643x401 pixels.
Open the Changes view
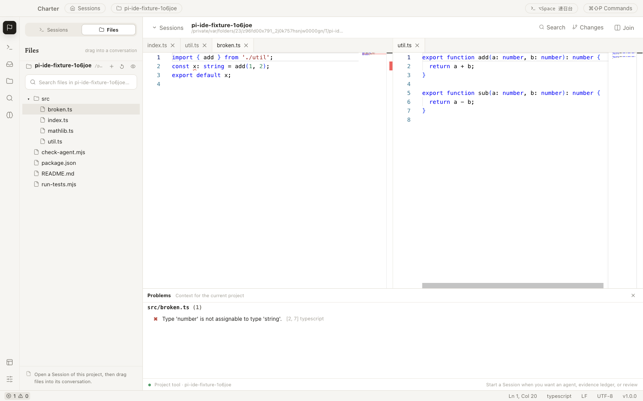coord(588,28)
